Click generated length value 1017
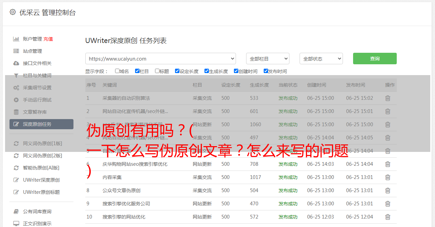The height and width of the screenshot is (227, 435). [256, 177]
